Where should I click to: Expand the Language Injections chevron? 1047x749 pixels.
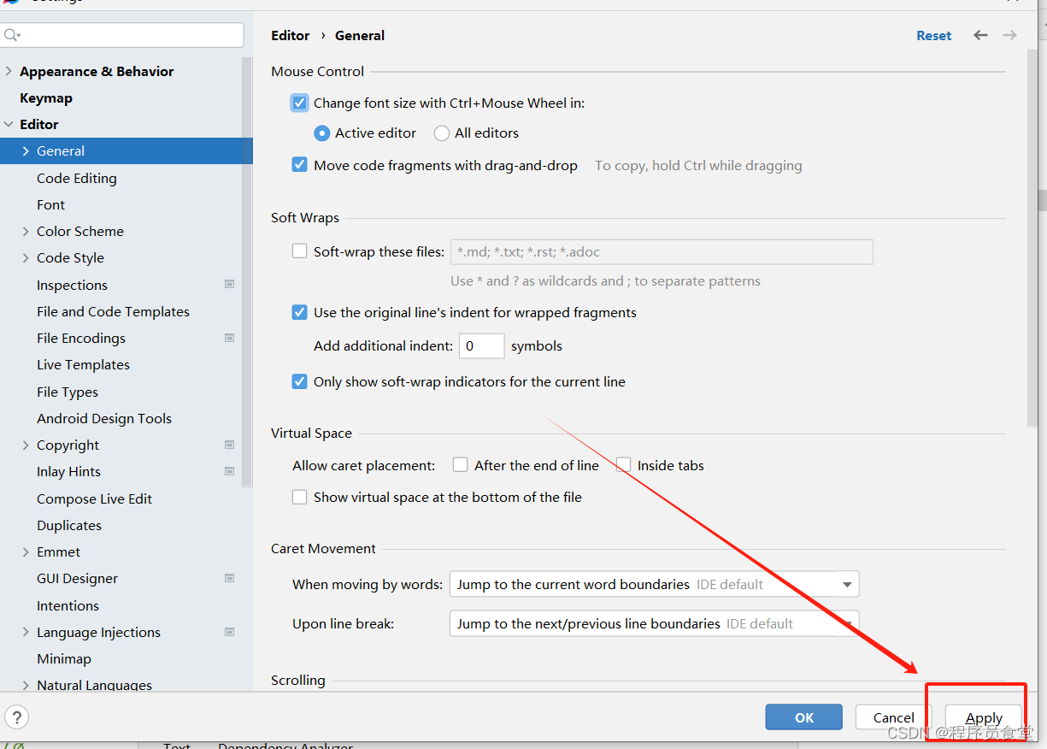click(x=26, y=632)
